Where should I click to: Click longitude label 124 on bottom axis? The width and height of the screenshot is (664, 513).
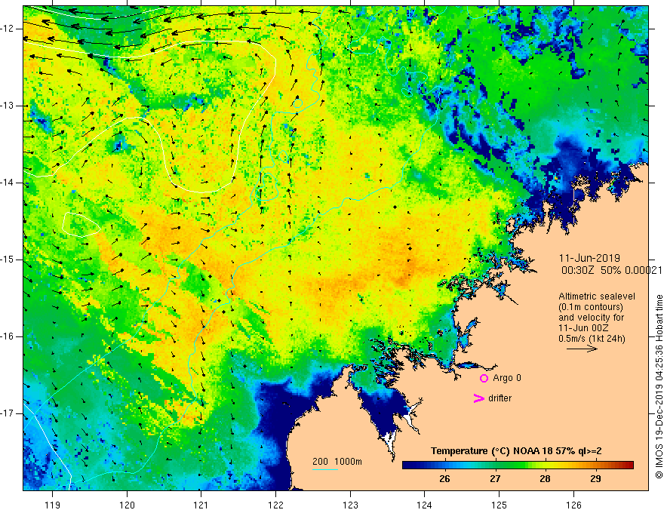pos(425,505)
